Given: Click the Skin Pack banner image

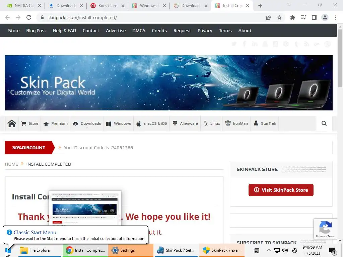Looking at the screenshot, I should [x=169, y=83].
